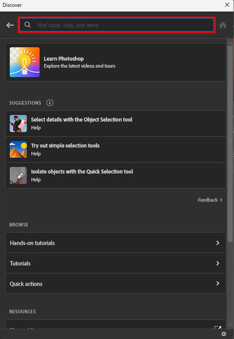
Task: Open Quick Selection tool thumbnail
Action: click(x=18, y=175)
